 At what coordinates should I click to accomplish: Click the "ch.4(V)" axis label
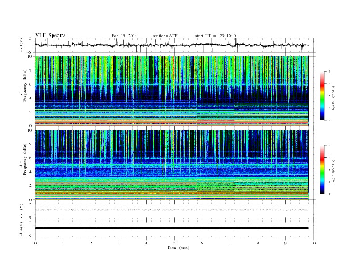click(x=21, y=229)
